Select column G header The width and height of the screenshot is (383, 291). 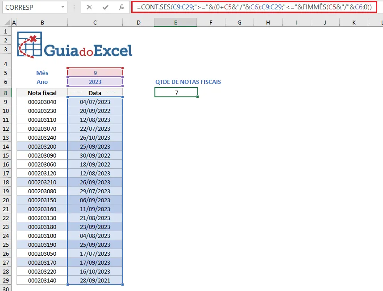[239, 23]
